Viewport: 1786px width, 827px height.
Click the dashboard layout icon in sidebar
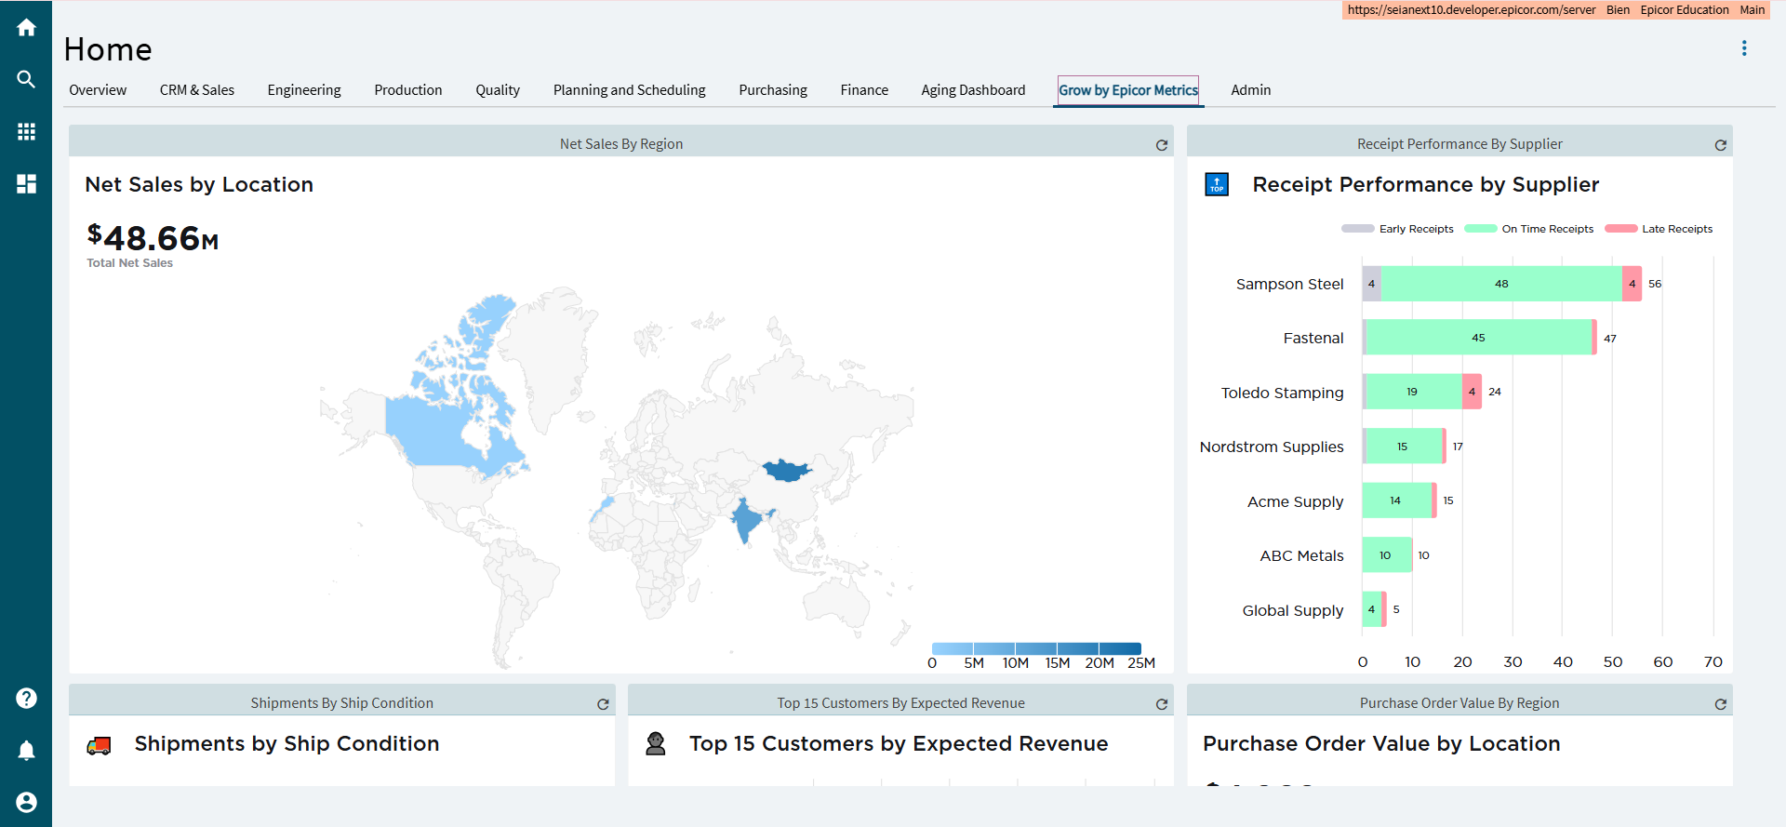(x=26, y=184)
